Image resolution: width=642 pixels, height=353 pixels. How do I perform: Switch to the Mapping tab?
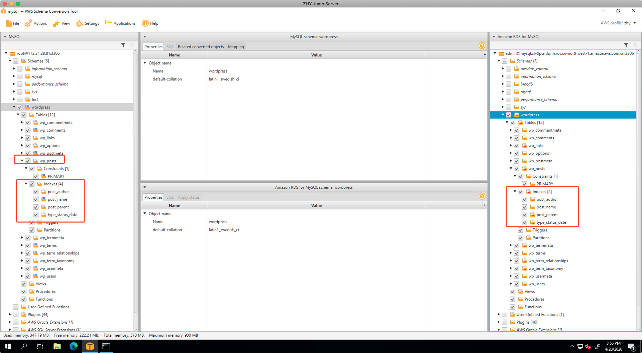coord(236,47)
